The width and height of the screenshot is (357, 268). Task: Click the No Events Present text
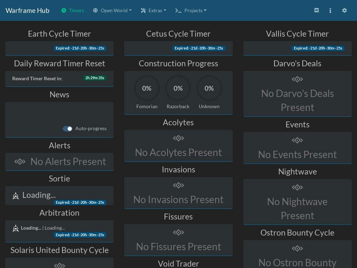pyautogui.click(x=297, y=155)
